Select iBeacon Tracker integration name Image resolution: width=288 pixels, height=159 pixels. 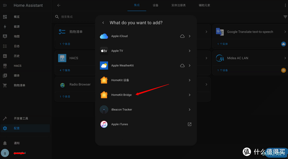click(x=122, y=110)
